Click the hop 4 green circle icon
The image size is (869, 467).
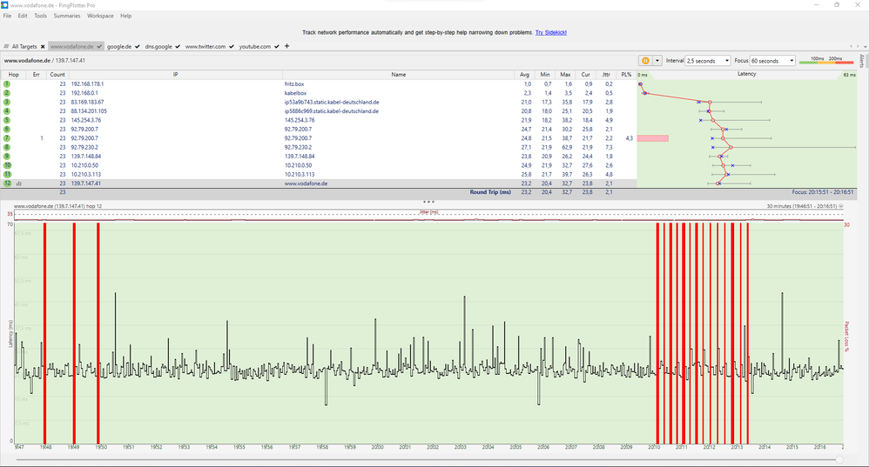7,111
